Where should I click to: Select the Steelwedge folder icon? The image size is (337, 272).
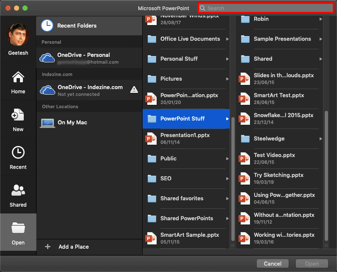point(245,139)
